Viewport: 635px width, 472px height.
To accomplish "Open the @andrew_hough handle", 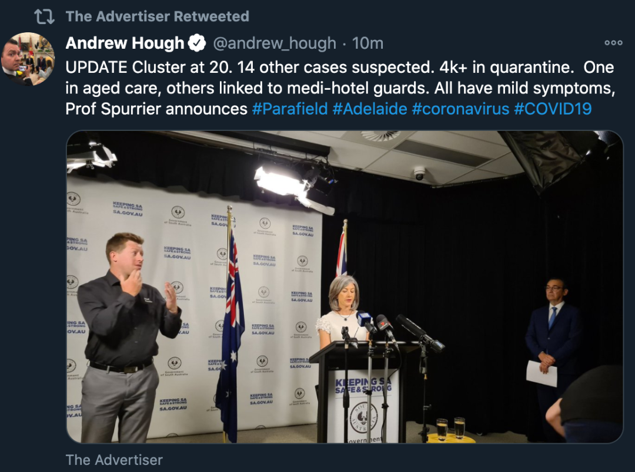I will click(x=275, y=43).
